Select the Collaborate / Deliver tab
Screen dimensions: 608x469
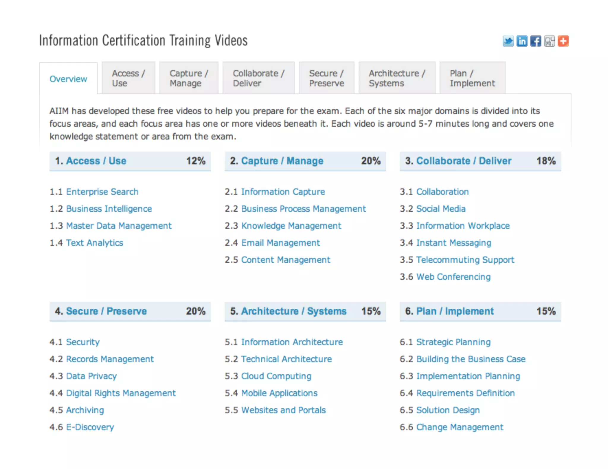[x=258, y=78]
